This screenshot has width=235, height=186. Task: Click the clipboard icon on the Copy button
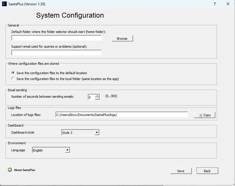click(x=201, y=115)
